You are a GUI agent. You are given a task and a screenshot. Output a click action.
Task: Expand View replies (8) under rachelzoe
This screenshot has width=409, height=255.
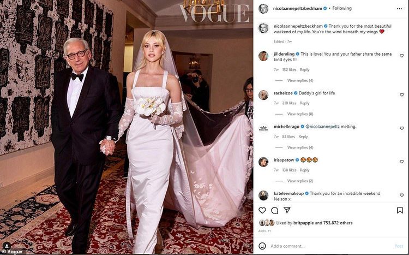point(300,114)
